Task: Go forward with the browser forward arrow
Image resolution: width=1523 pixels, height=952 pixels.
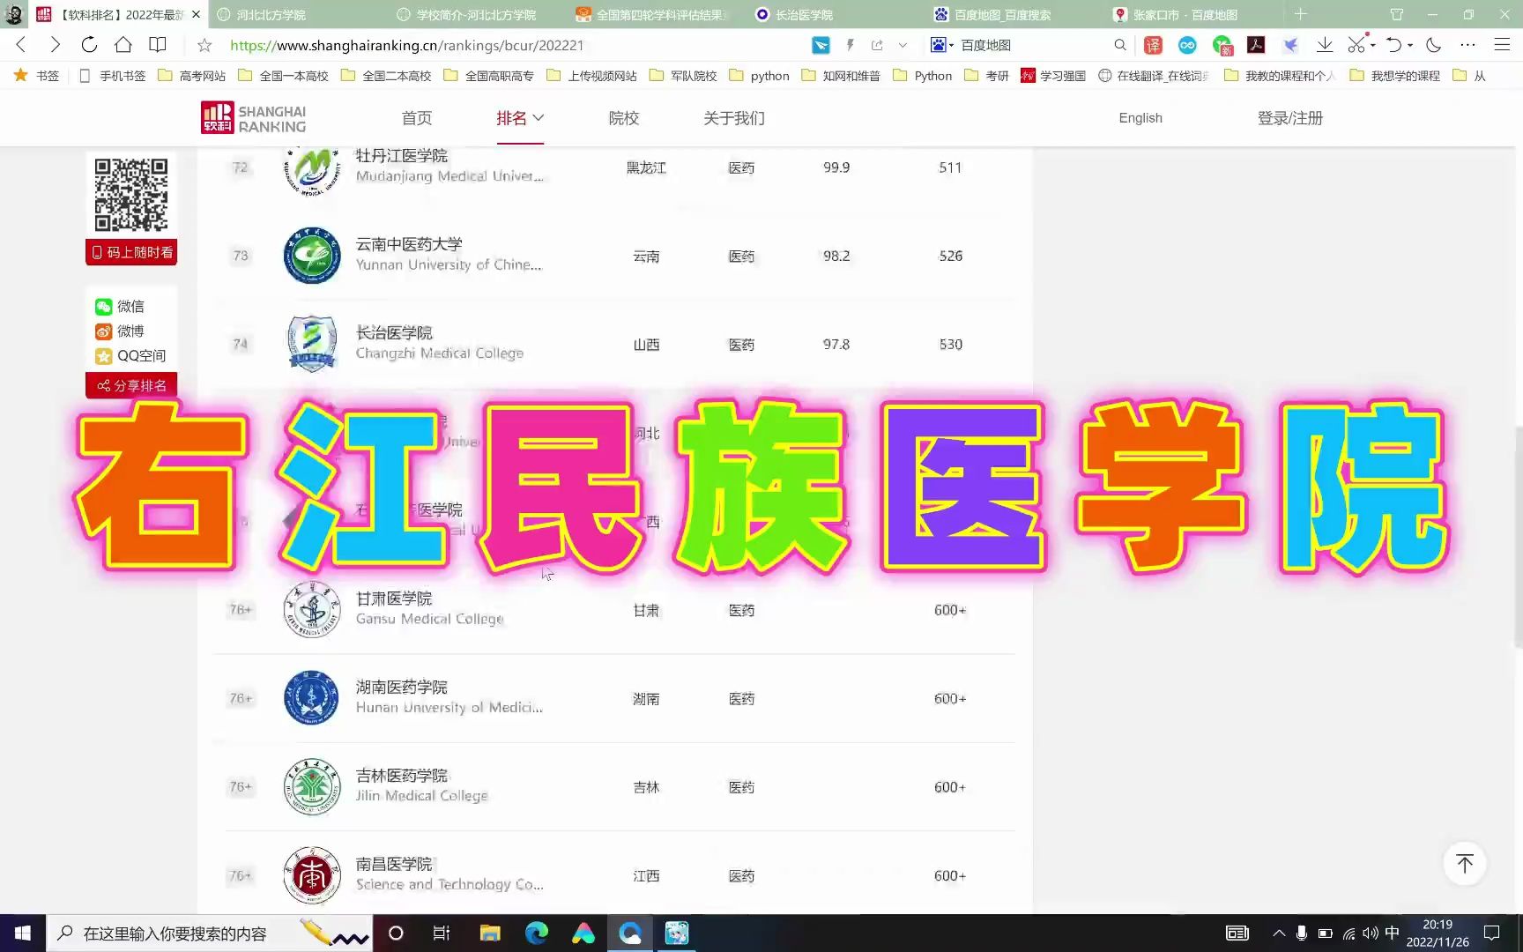Action: coord(55,45)
